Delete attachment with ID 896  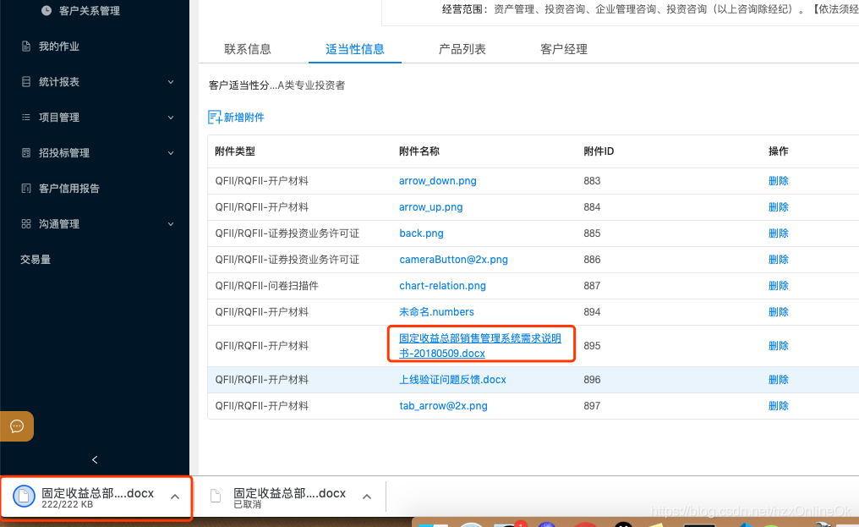(779, 380)
